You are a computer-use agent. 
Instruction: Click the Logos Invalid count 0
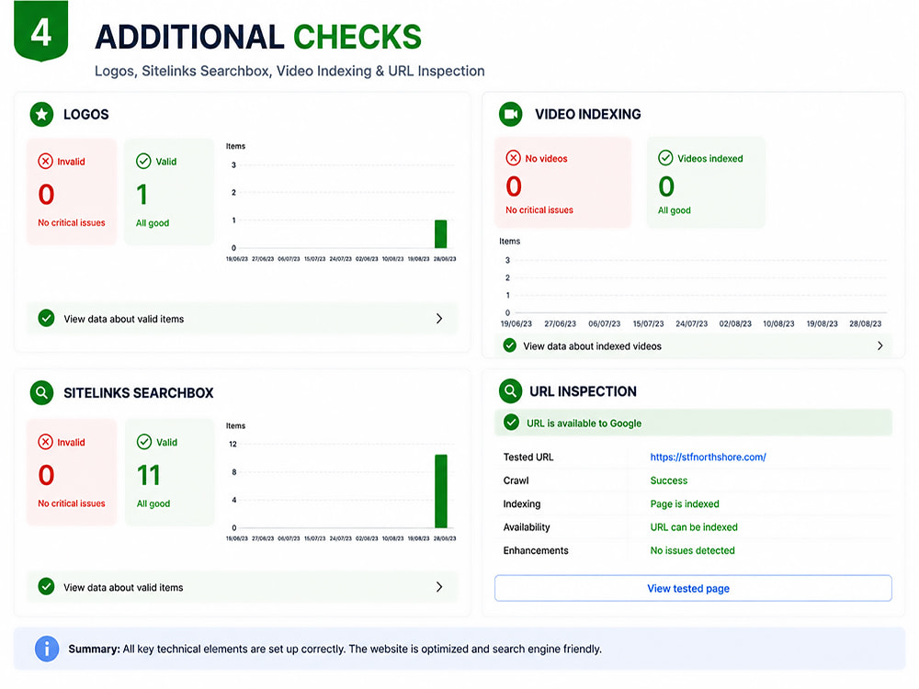pos(46,195)
